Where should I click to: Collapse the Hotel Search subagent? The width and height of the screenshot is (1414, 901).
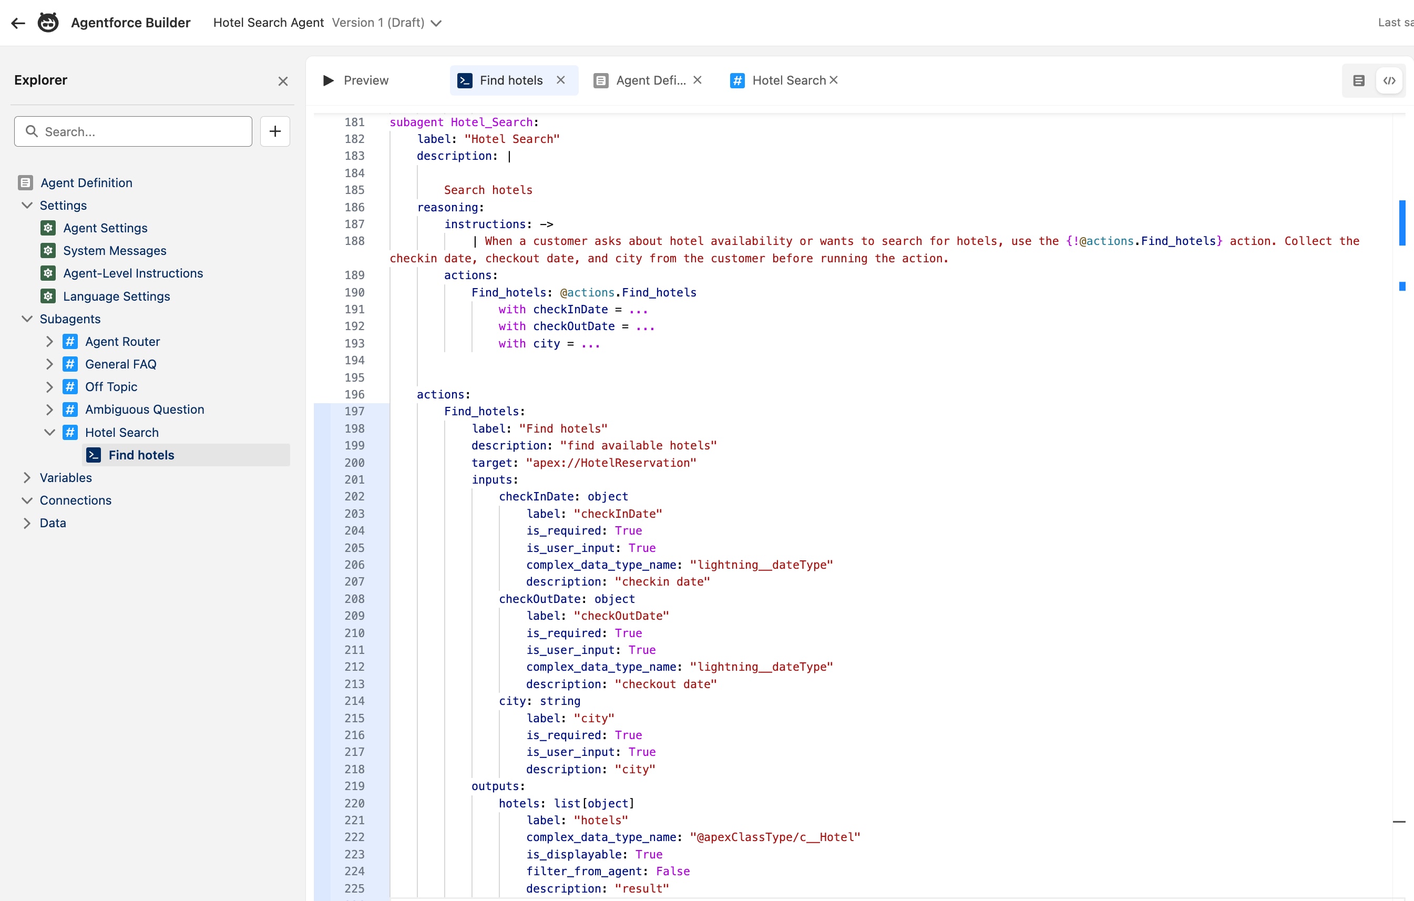coord(50,432)
